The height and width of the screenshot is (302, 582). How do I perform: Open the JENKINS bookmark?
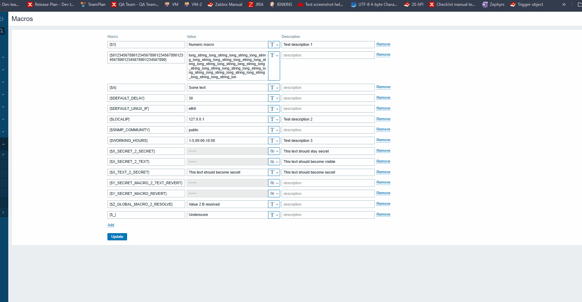tap(281, 4)
